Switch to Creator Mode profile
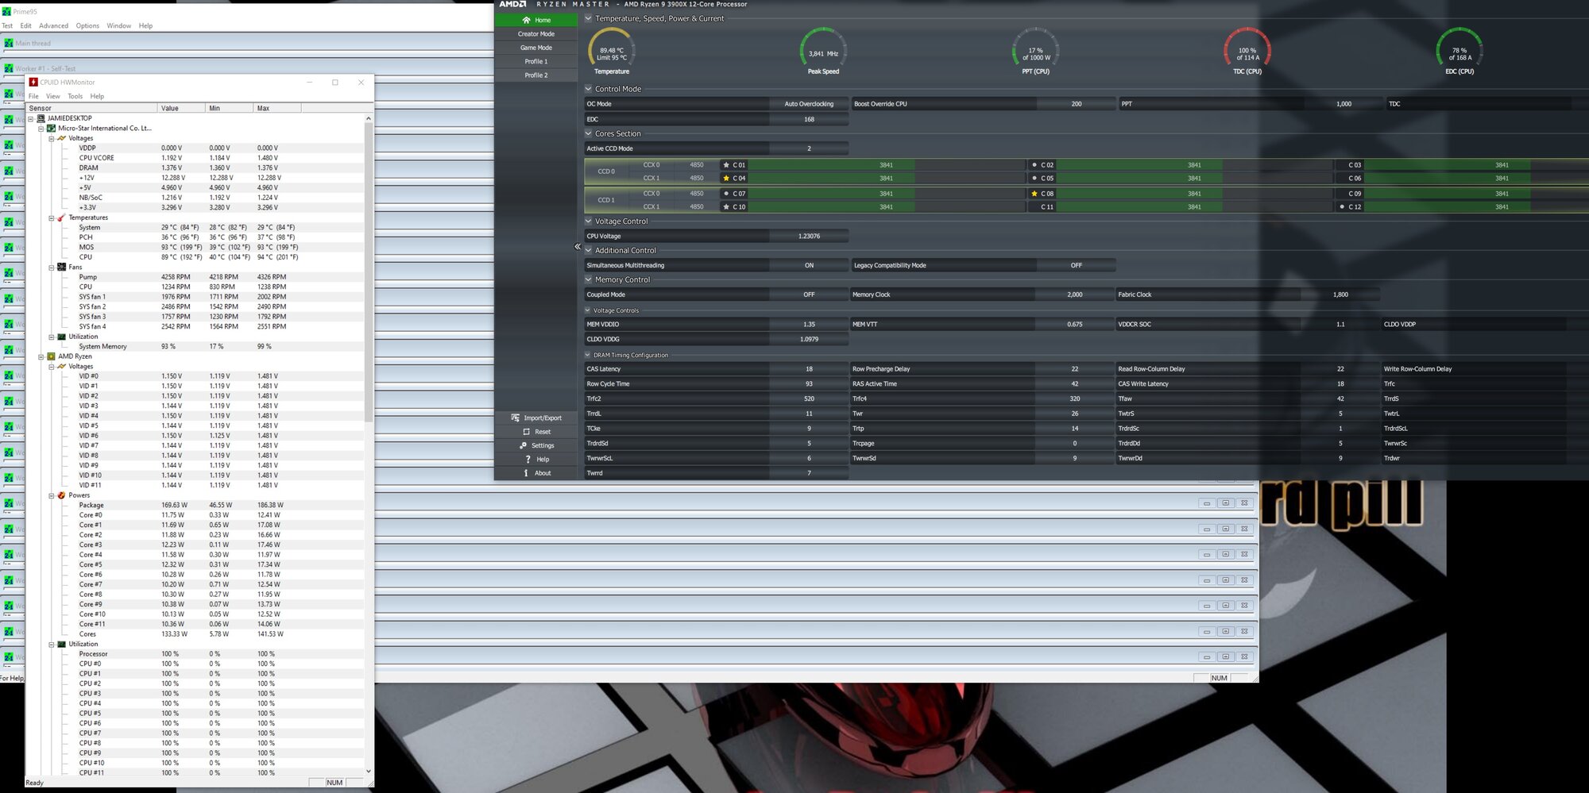 [x=535, y=34]
